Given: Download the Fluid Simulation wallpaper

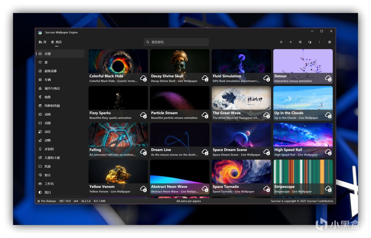Looking at the screenshot, I should (x=267, y=78).
